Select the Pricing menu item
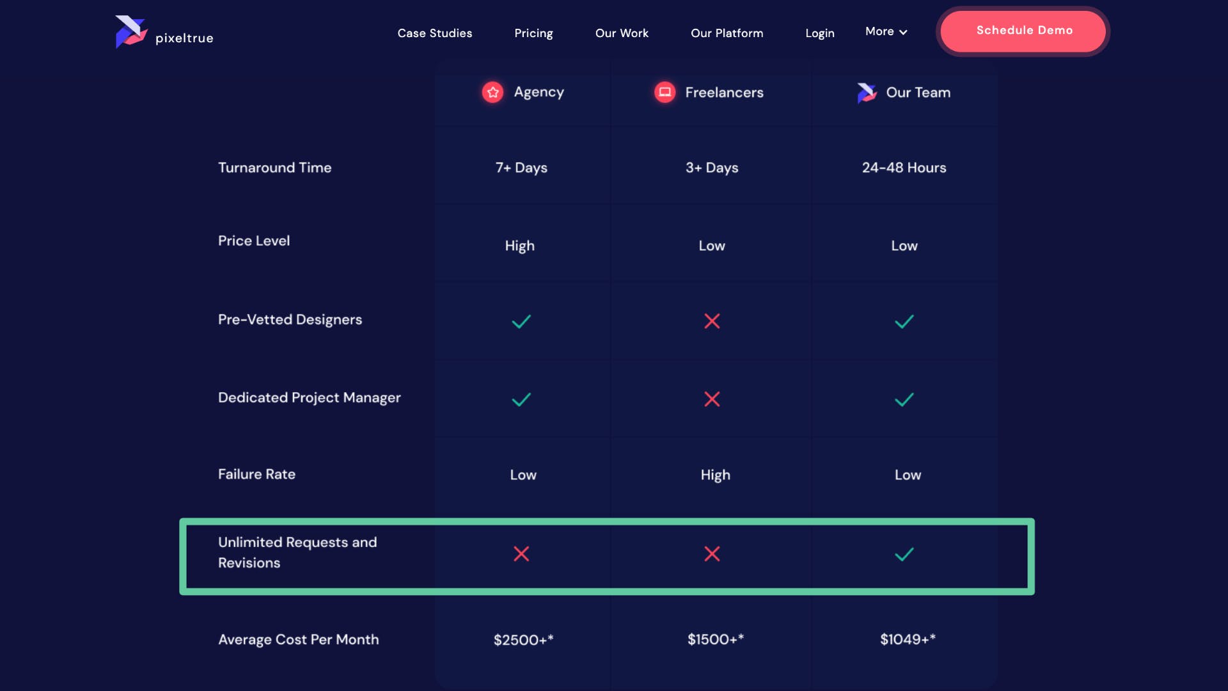The image size is (1228, 691). pyautogui.click(x=533, y=33)
